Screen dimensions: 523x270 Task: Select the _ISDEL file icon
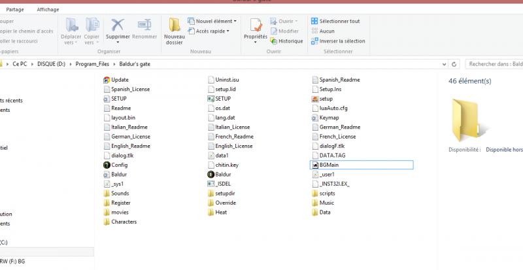211,184
